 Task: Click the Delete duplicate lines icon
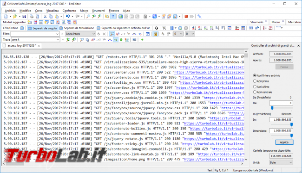click(x=237, y=28)
